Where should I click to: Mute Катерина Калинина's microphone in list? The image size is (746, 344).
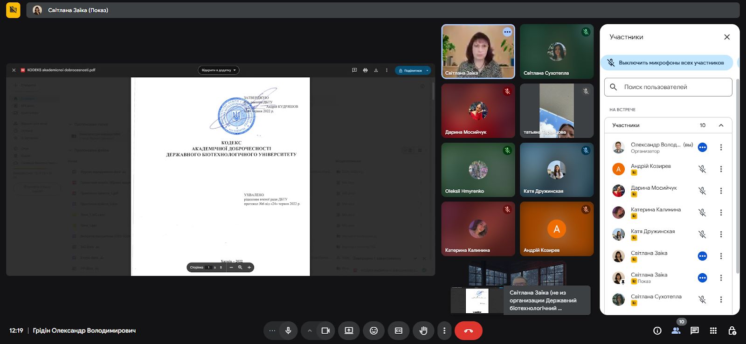[702, 213]
